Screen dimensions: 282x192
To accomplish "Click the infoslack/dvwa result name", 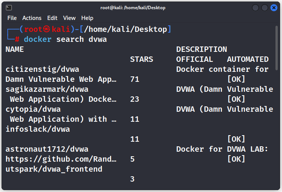I will tap(38, 129).
